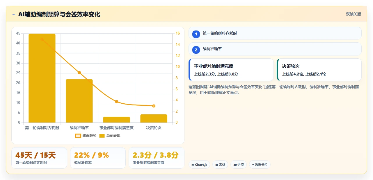The width and height of the screenshot is (373, 180).
Task: Toggle the 当前表现 legend entry
Action: click(x=110, y=136)
